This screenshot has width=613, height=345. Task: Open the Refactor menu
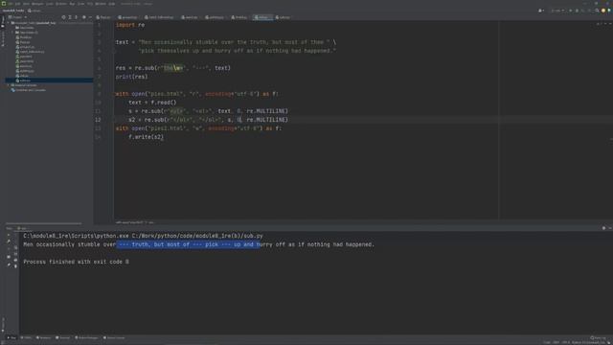point(61,4)
